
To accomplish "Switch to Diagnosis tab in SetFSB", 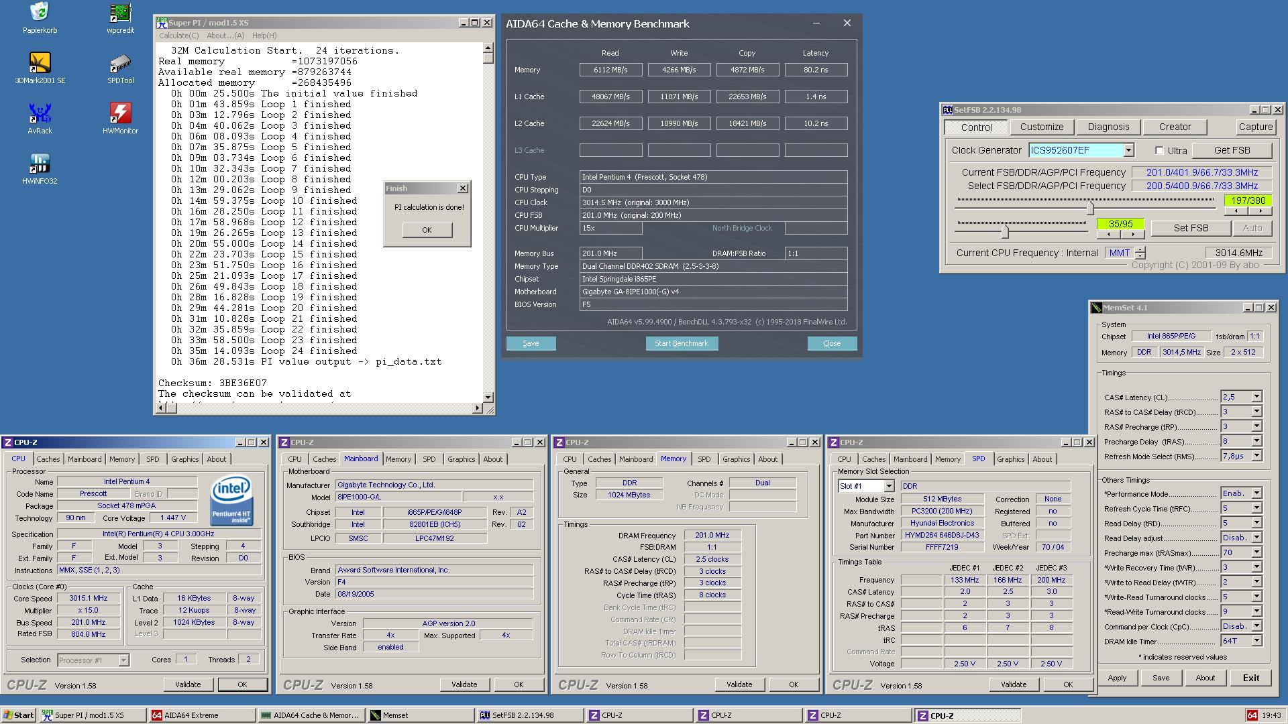I will coord(1108,127).
